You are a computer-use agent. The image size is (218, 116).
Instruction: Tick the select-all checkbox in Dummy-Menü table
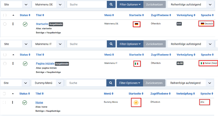[4, 94]
